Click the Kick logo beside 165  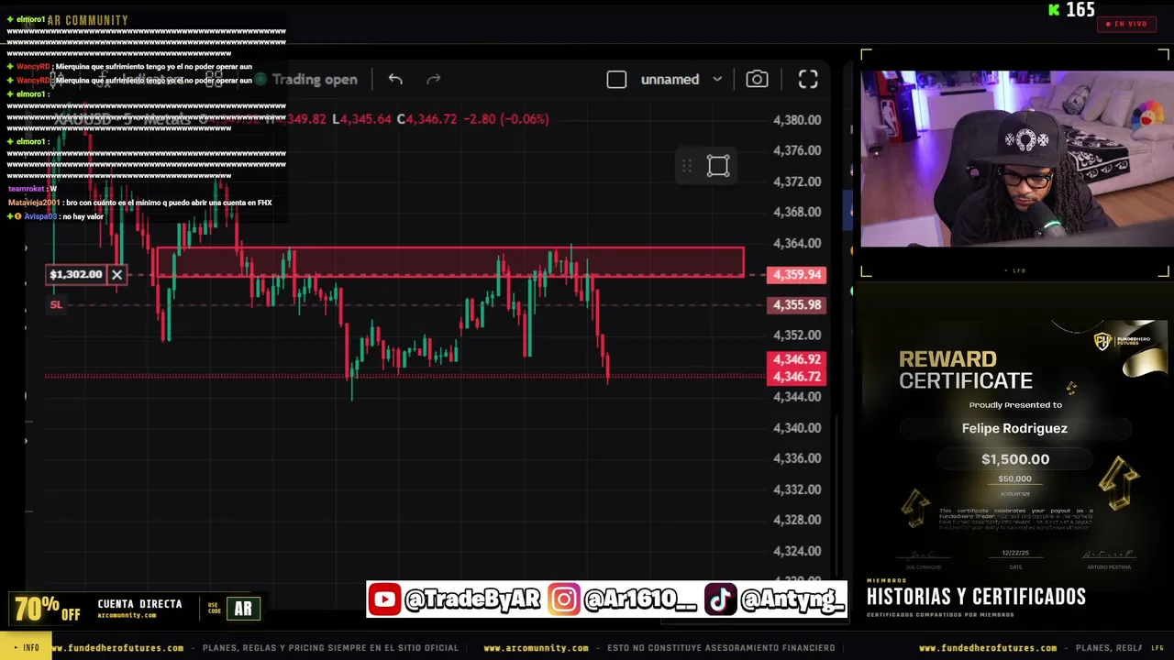[x=1054, y=10]
